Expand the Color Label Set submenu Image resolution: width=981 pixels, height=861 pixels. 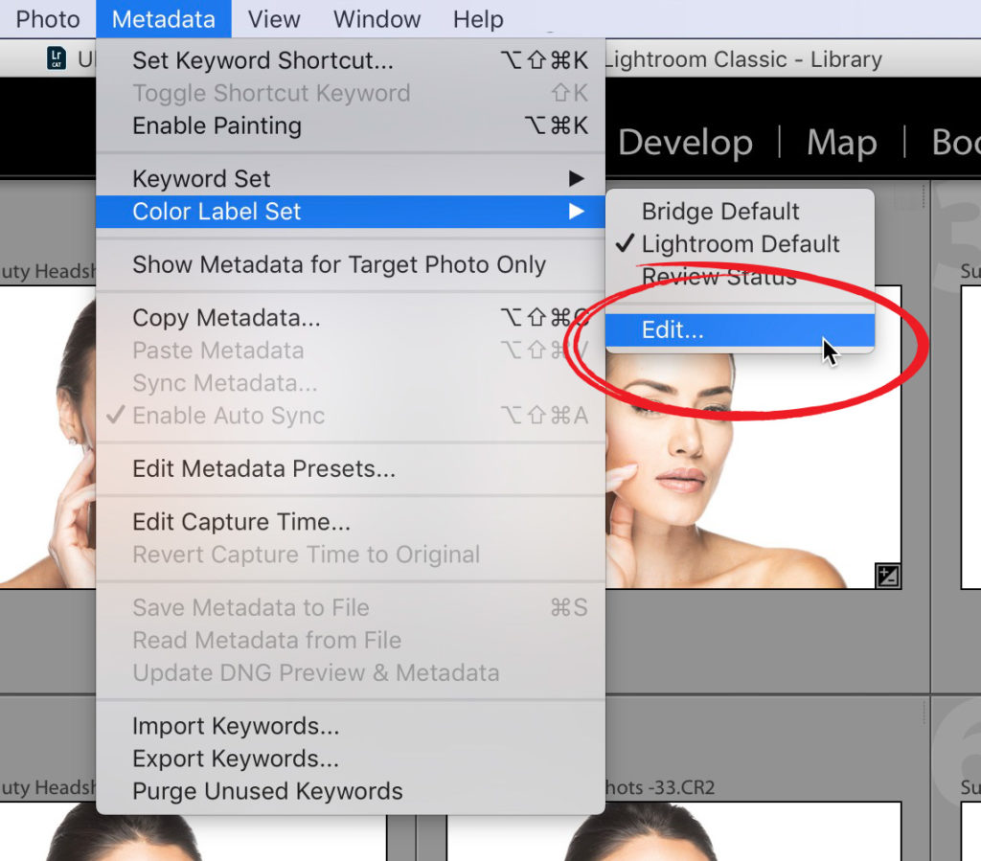pyautogui.click(x=351, y=212)
